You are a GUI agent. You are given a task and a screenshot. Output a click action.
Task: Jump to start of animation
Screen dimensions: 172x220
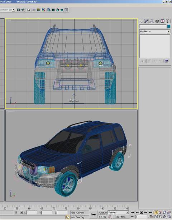tap(132, 212)
